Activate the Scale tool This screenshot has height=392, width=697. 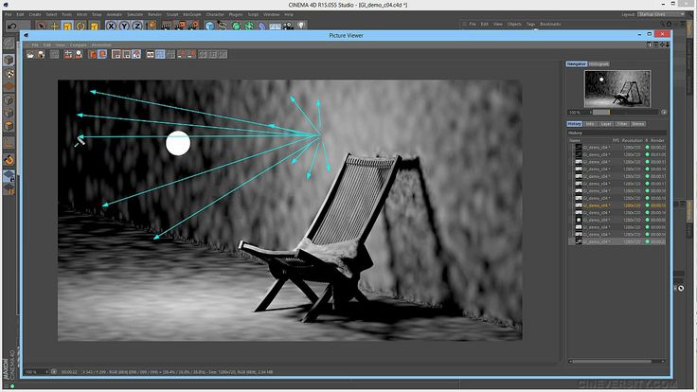click(67, 27)
